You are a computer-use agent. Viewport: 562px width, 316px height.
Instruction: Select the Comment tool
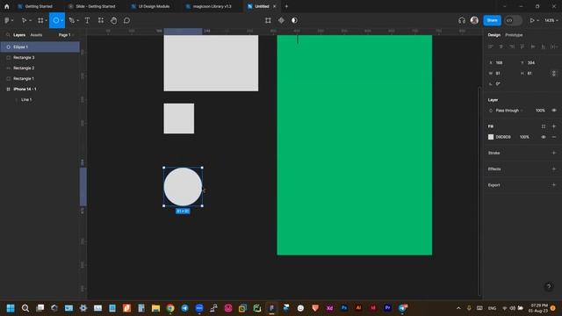point(126,20)
